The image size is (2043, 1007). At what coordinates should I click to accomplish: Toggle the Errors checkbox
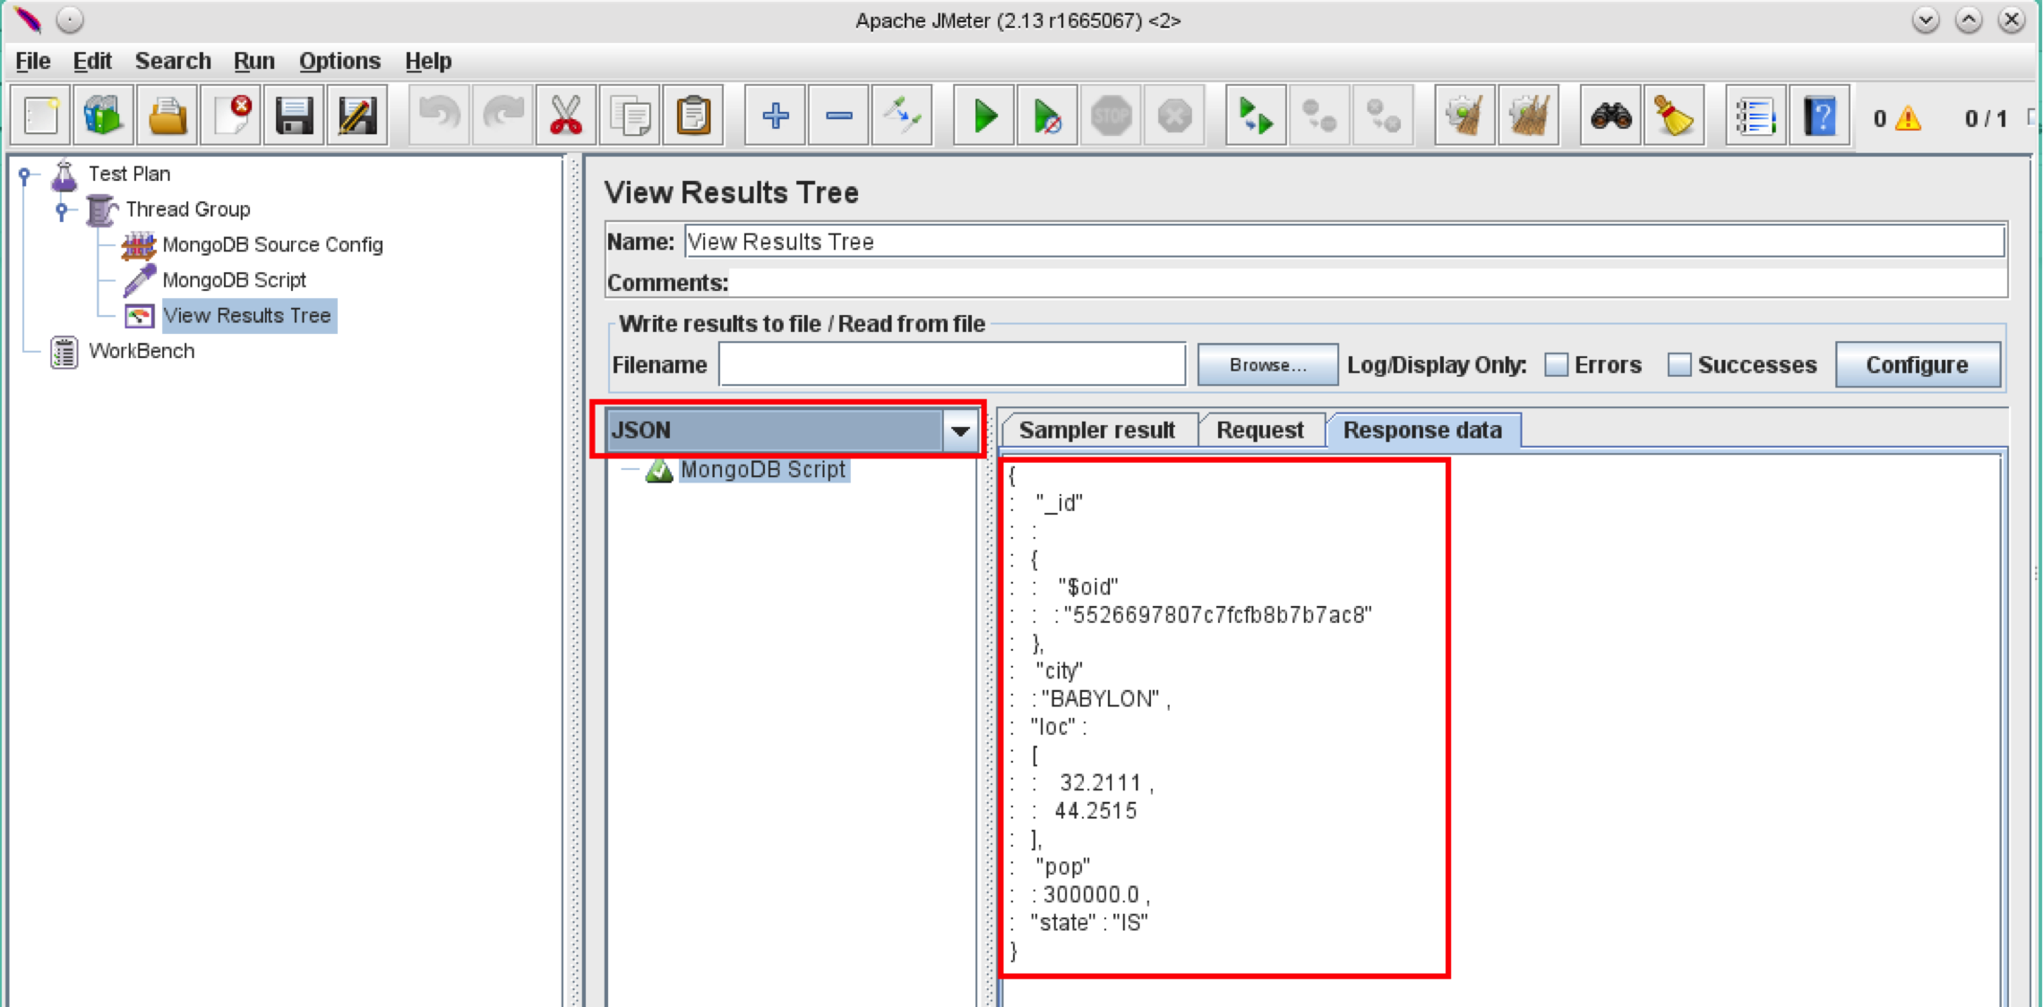1557,365
